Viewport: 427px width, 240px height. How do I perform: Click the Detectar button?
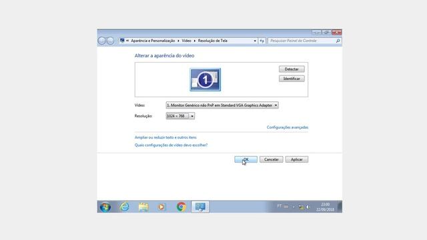coord(292,69)
